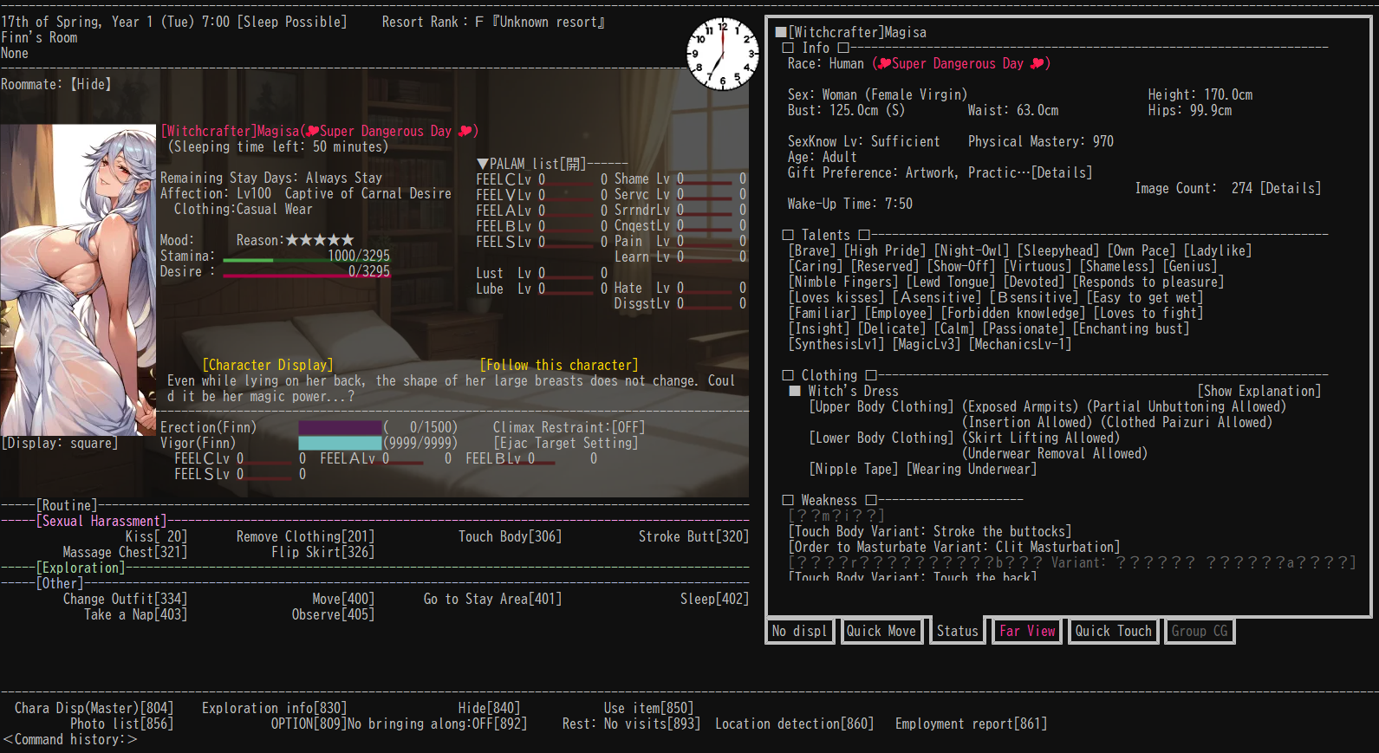This screenshot has height=753, width=1379.
Task: Open the Quick Touch tab
Action: pos(1114,631)
